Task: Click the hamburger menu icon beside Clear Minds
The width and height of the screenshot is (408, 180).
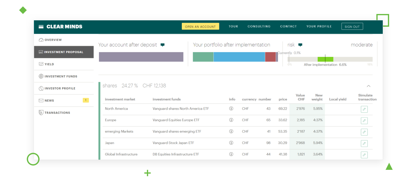Action: click(41, 27)
